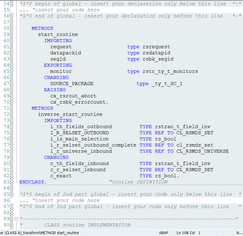Click the c_r_selset_inbound parameter
Image resolution: width=243 pixels, height=236 pixels.
(78, 170)
